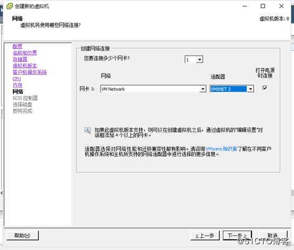Toggle the Connect at power on checkbox

tap(265, 87)
